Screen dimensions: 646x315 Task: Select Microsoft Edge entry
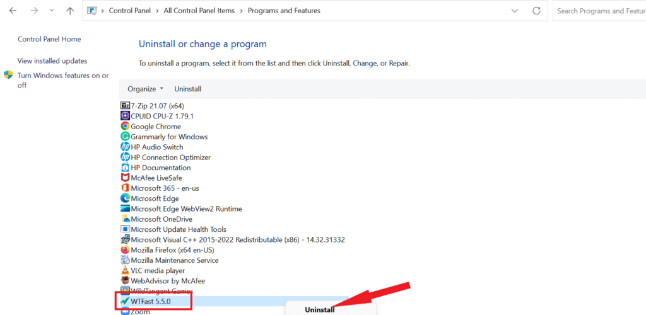[155, 198]
